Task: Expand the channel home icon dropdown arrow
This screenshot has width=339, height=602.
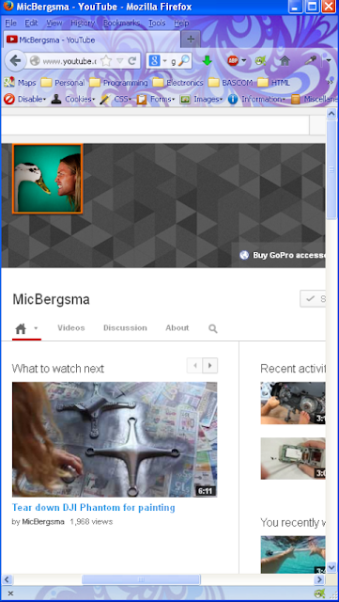Action: [36, 328]
